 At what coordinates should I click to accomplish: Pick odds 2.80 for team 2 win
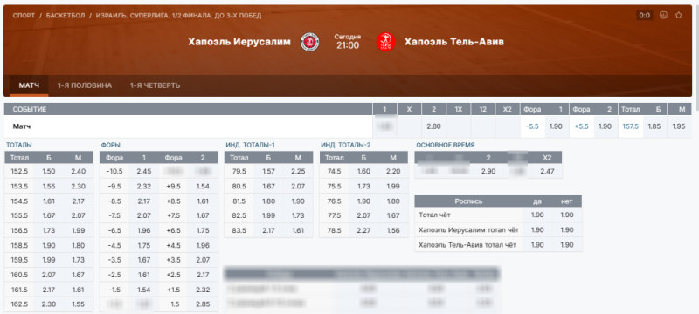coord(433,126)
